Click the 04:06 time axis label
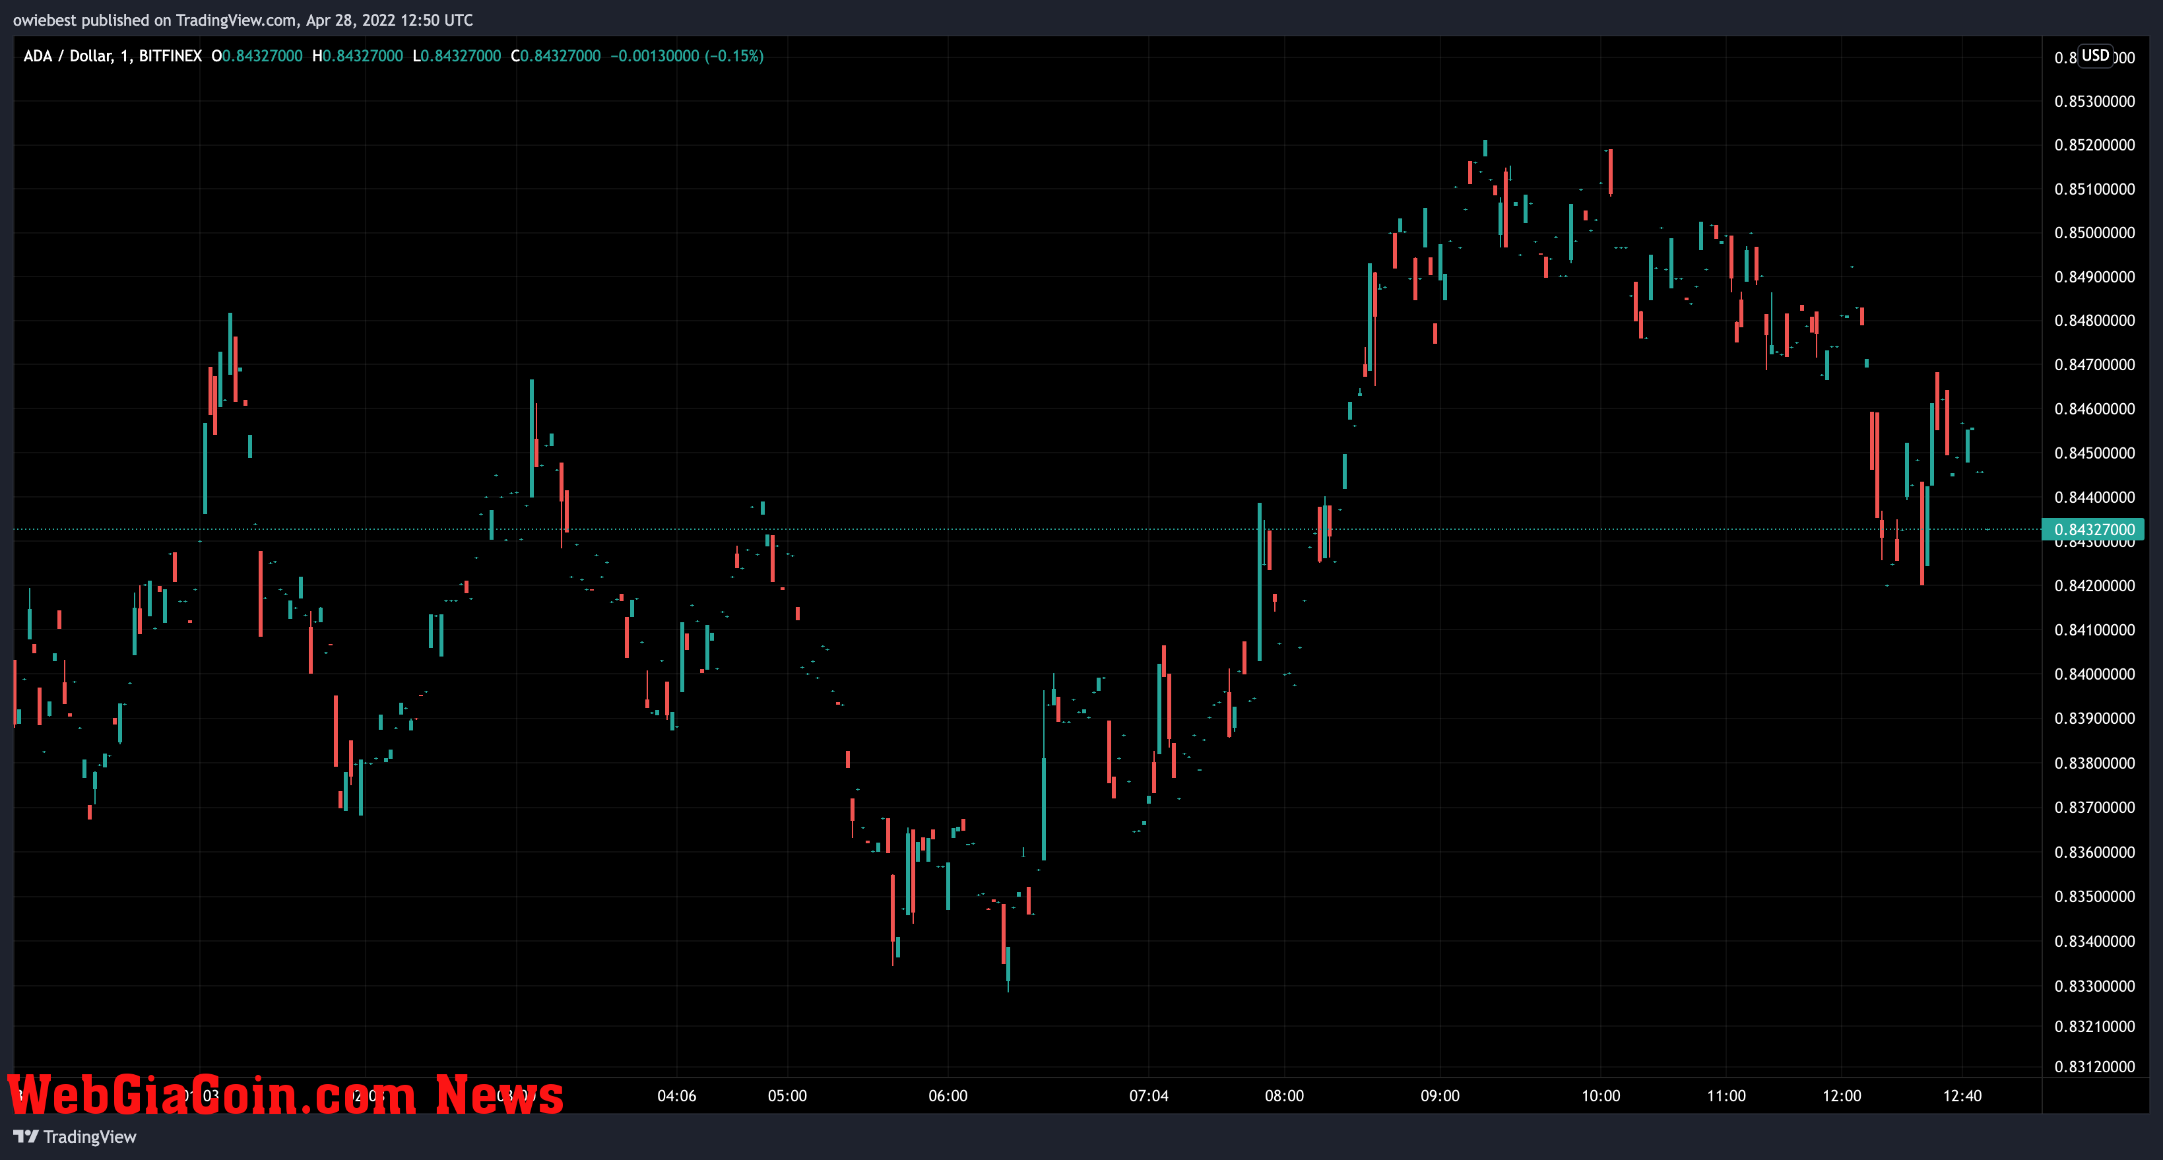2163x1160 pixels. pyautogui.click(x=677, y=1096)
